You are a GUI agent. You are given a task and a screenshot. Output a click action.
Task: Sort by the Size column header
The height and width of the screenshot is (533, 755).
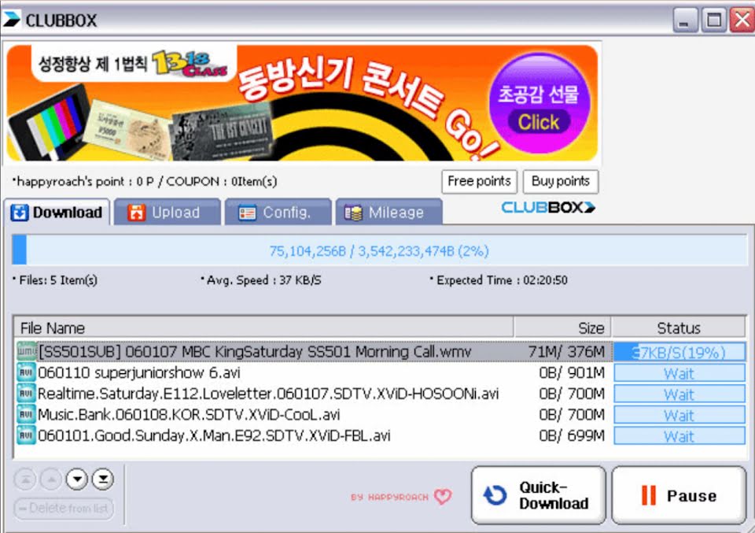[562, 328]
